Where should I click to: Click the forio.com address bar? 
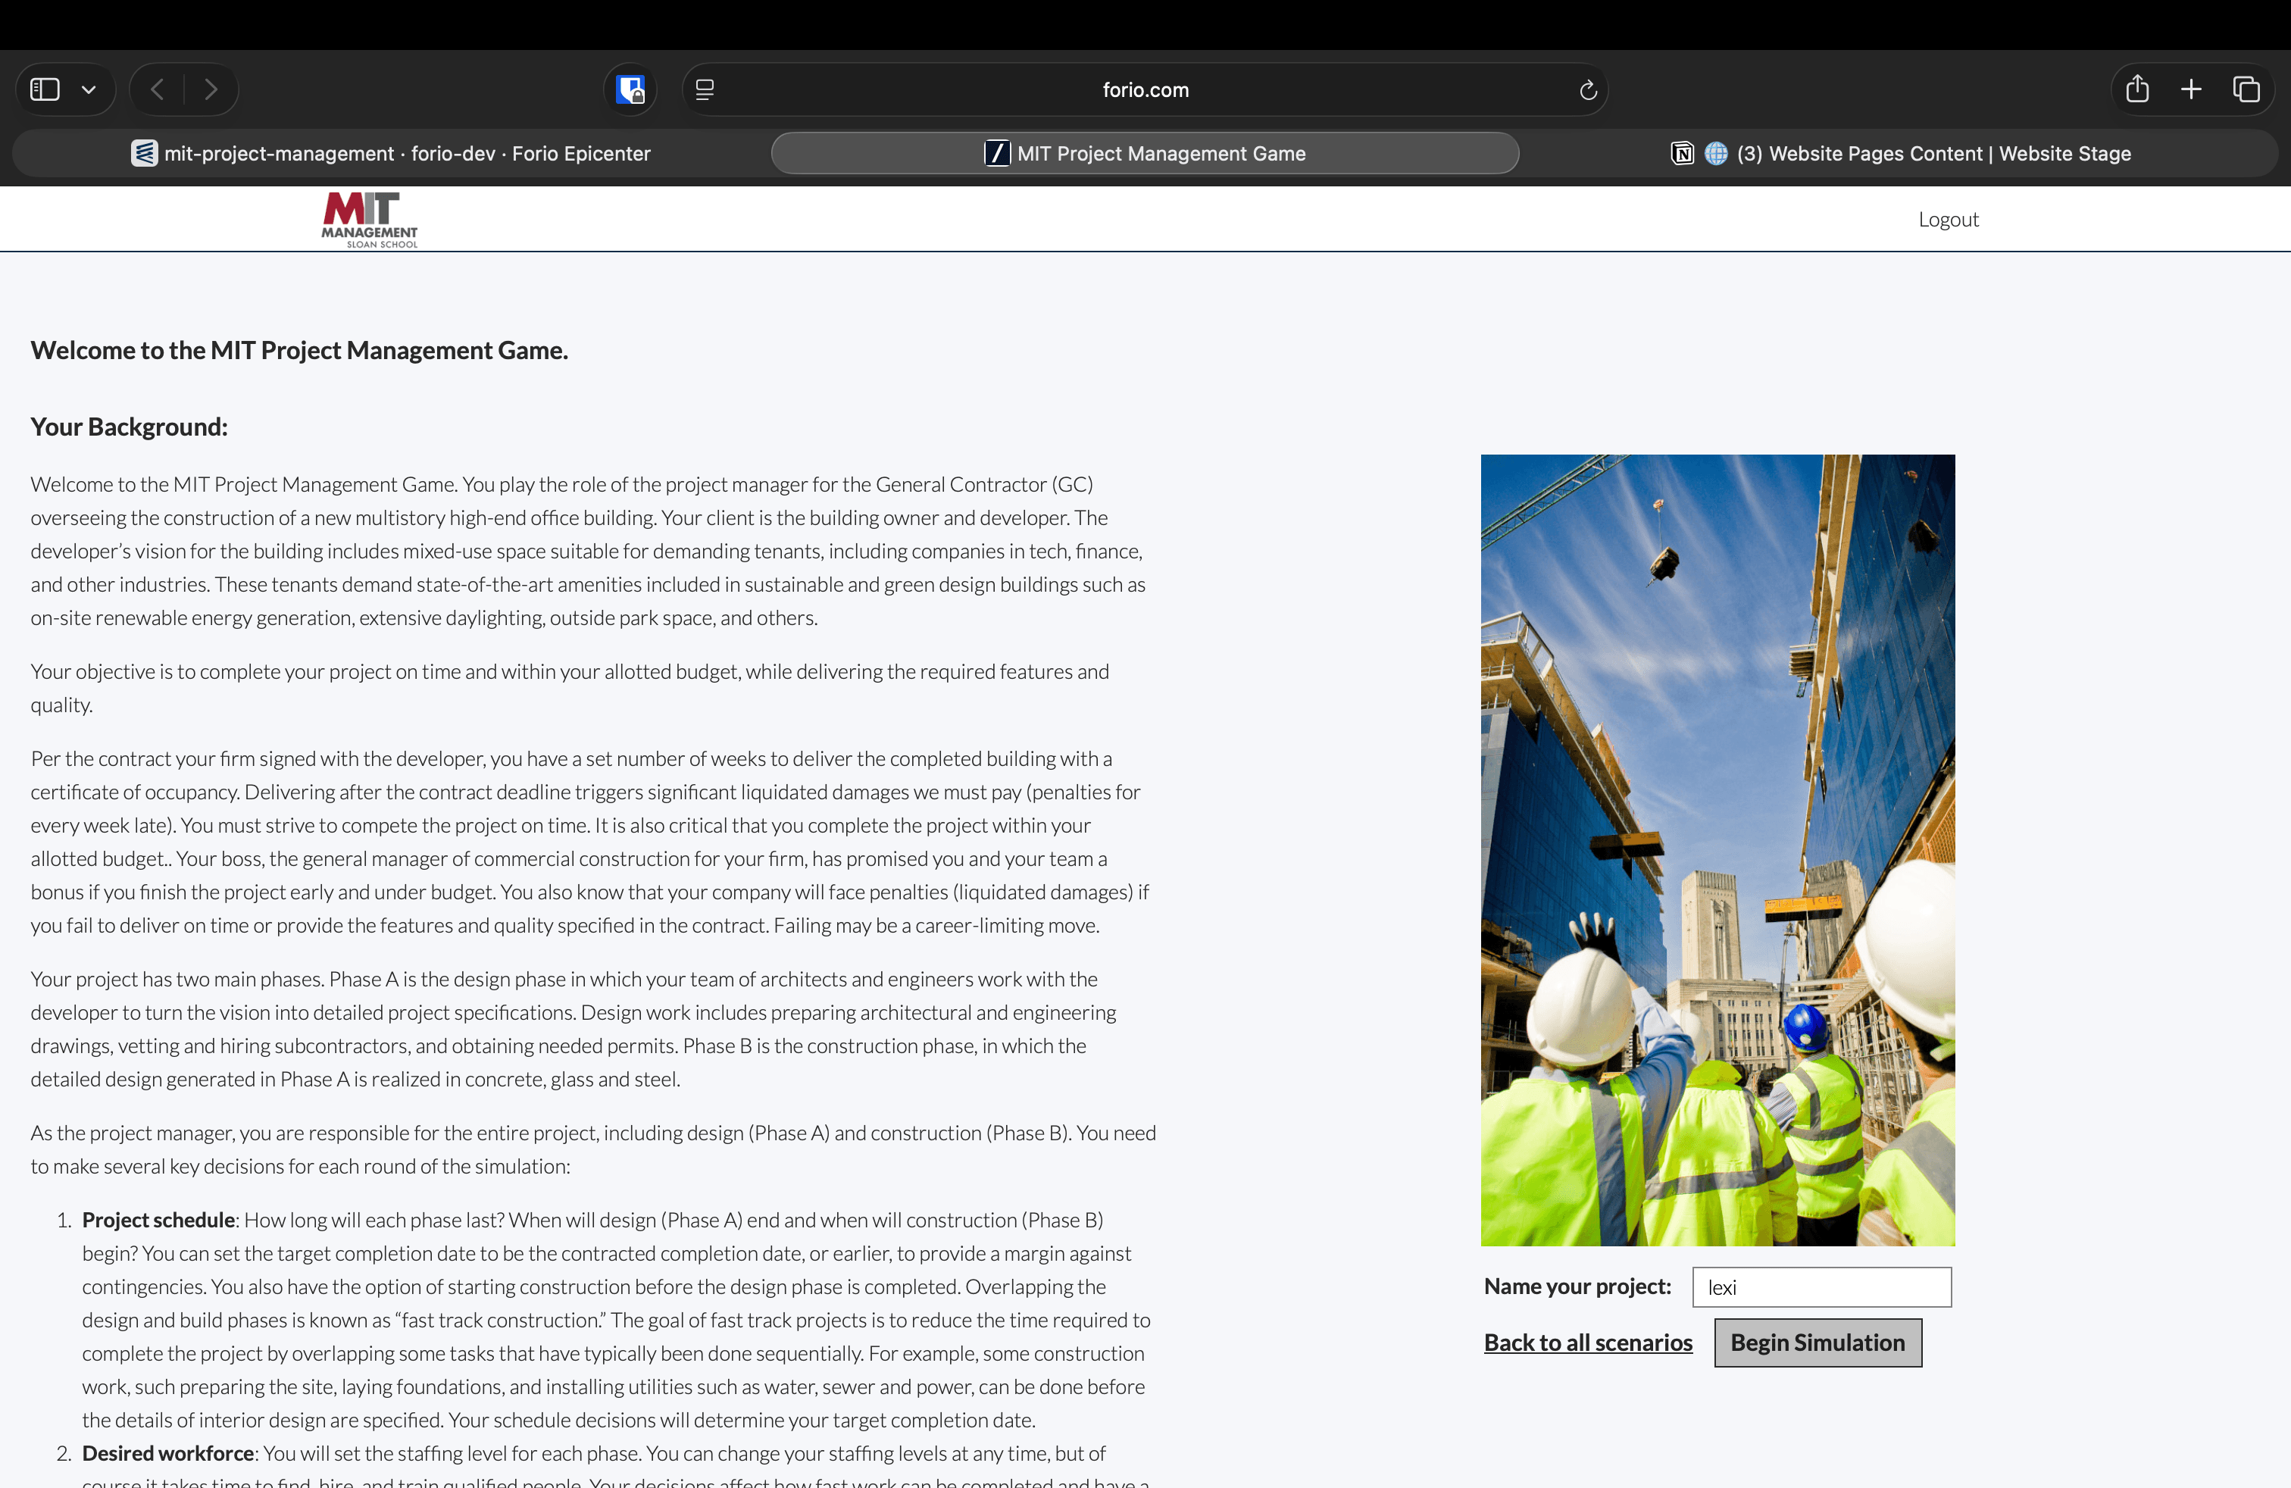click(1145, 89)
